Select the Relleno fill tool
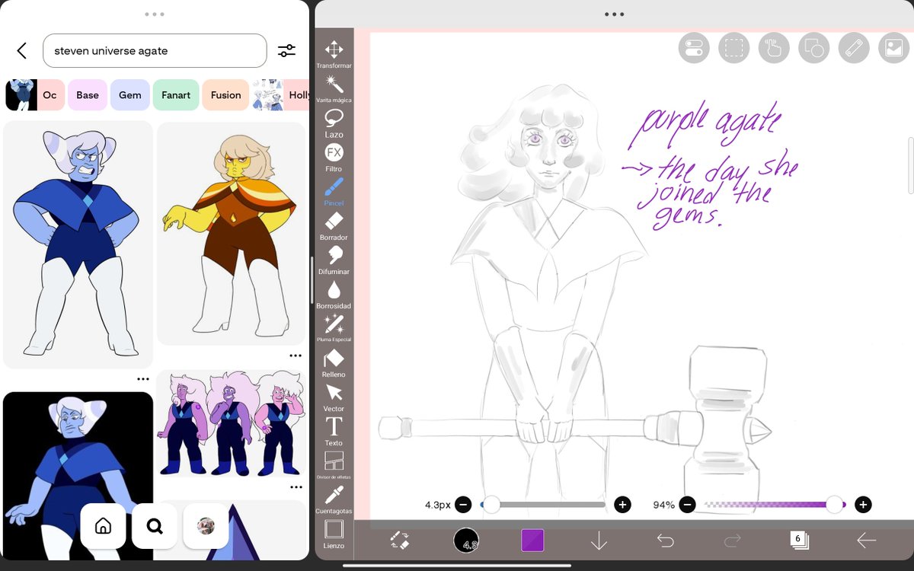Screen dimensions: 914x571 [x=334, y=363]
